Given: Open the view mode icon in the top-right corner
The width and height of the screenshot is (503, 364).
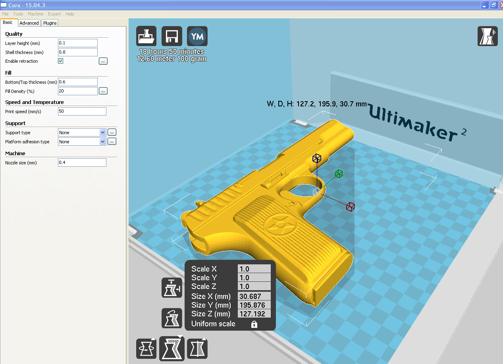Looking at the screenshot, I should pyautogui.click(x=488, y=36).
